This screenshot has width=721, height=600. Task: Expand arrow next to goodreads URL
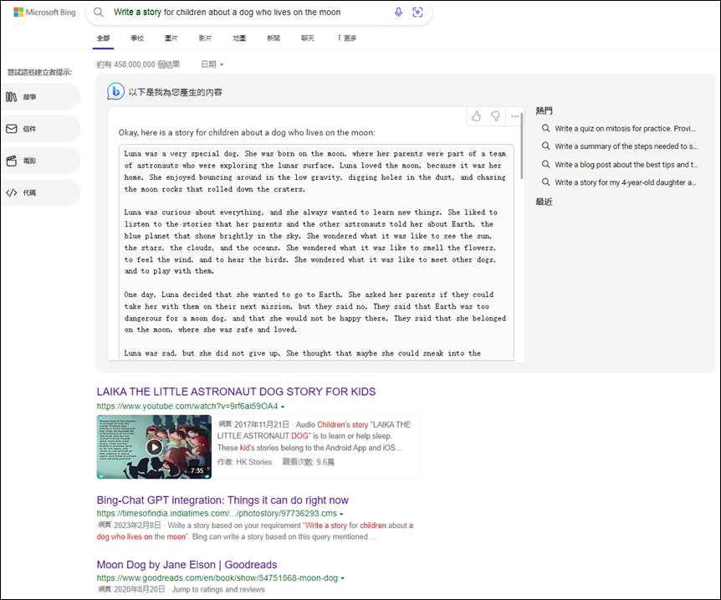tap(343, 578)
